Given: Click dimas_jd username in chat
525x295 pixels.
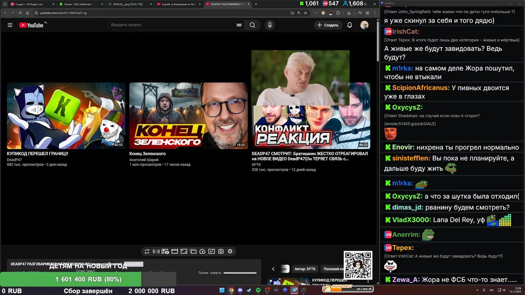Looking at the screenshot, I should tap(408, 207).
